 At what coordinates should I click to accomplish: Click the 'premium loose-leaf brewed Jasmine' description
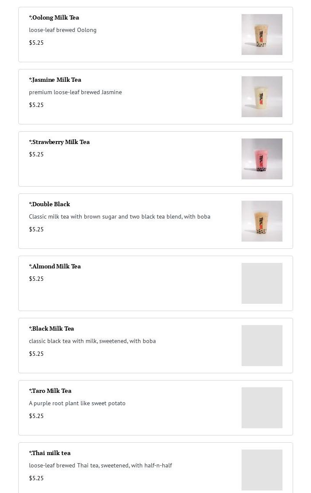click(75, 92)
